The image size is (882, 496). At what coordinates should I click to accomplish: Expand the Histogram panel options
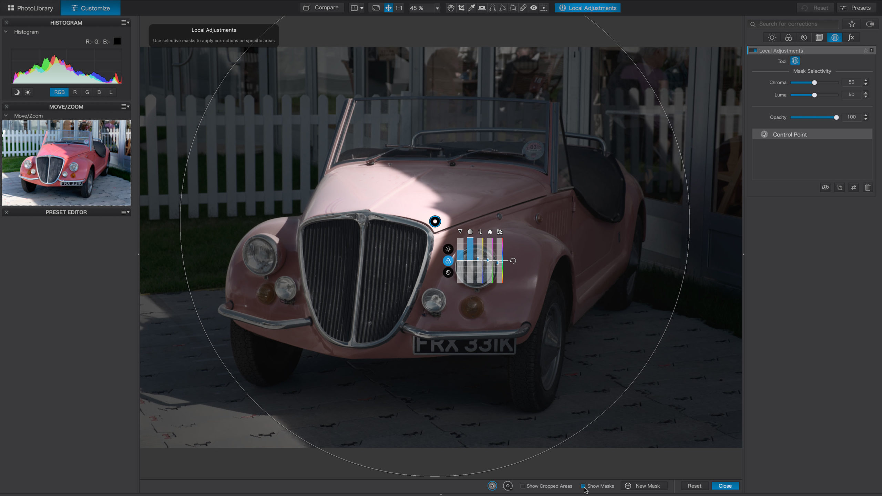coord(126,22)
